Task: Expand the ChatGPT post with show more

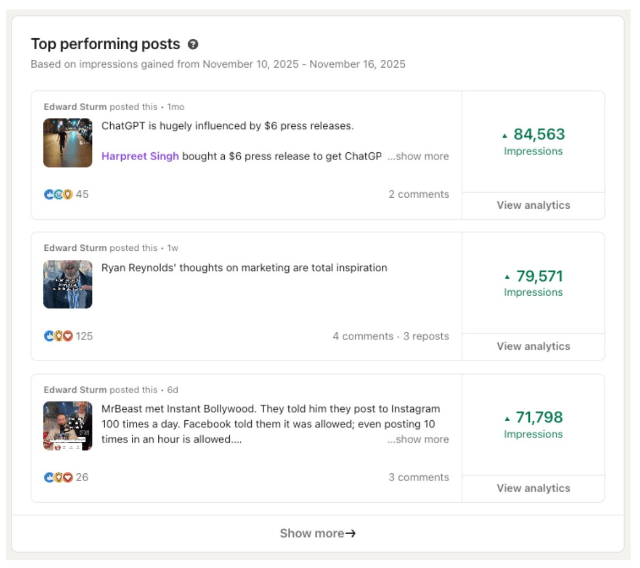Action: (419, 156)
